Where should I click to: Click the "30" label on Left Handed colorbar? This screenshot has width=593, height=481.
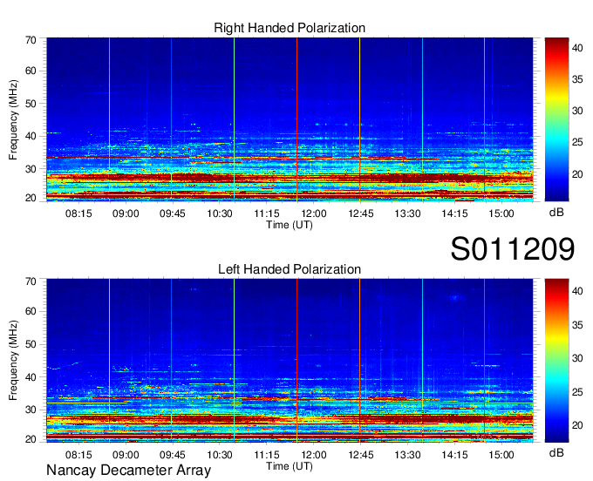click(577, 358)
